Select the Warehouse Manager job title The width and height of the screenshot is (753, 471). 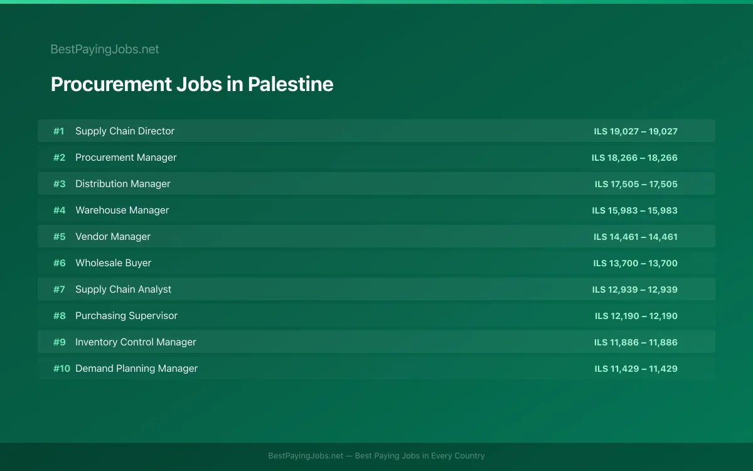point(122,210)
